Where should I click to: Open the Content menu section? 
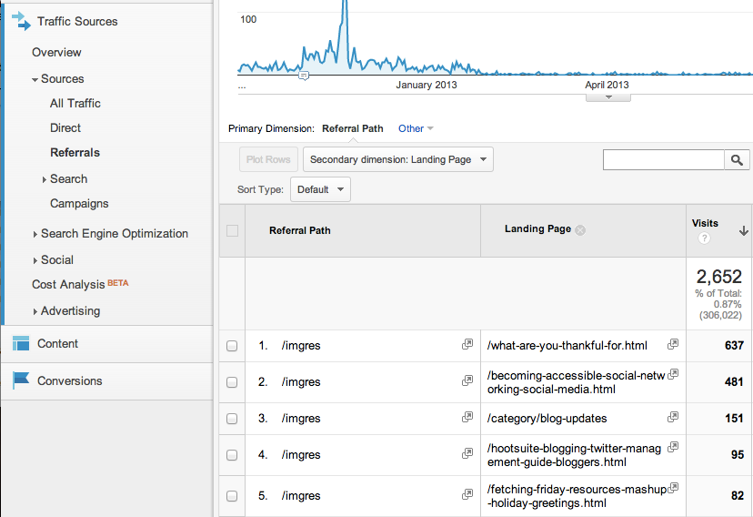click(x=57, y=343)
